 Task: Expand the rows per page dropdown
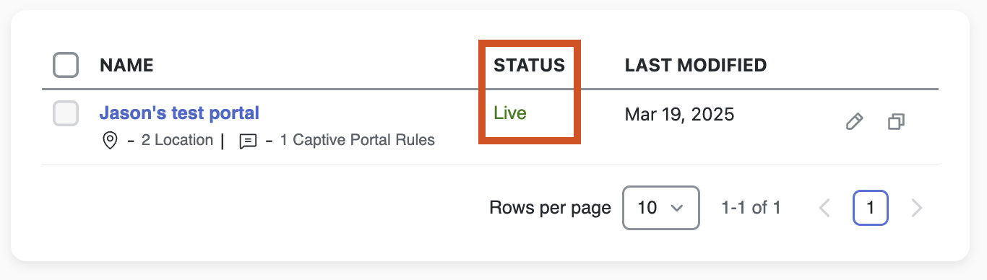tap(661, 208)
